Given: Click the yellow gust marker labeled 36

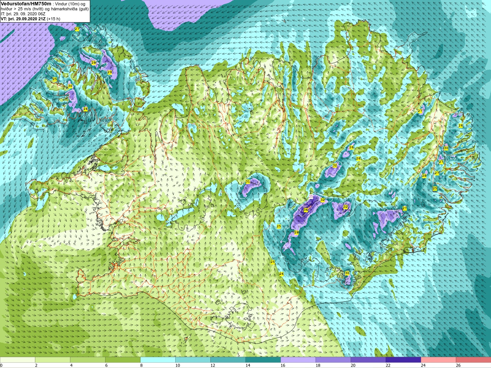Looking at the screenshot, I should click(306, 210).
